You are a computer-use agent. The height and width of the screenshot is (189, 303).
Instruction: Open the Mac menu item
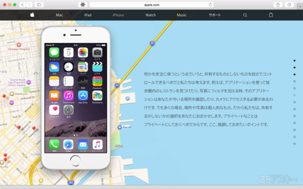pyautogui.click(x=59, y=15)
